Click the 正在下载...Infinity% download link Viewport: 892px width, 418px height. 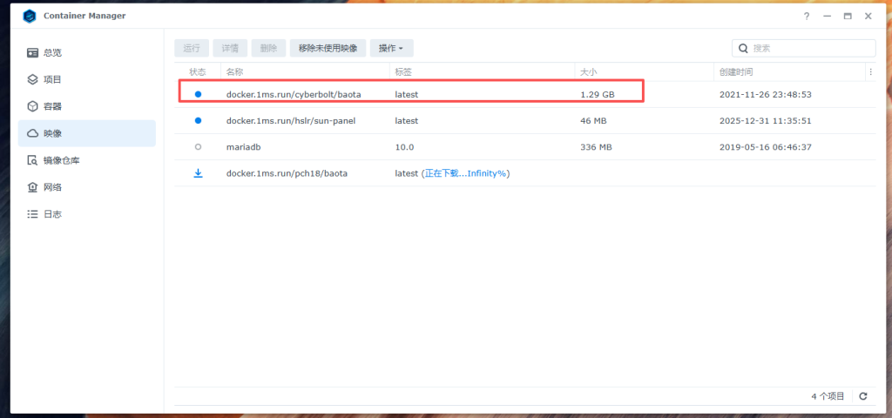(465, 173)
